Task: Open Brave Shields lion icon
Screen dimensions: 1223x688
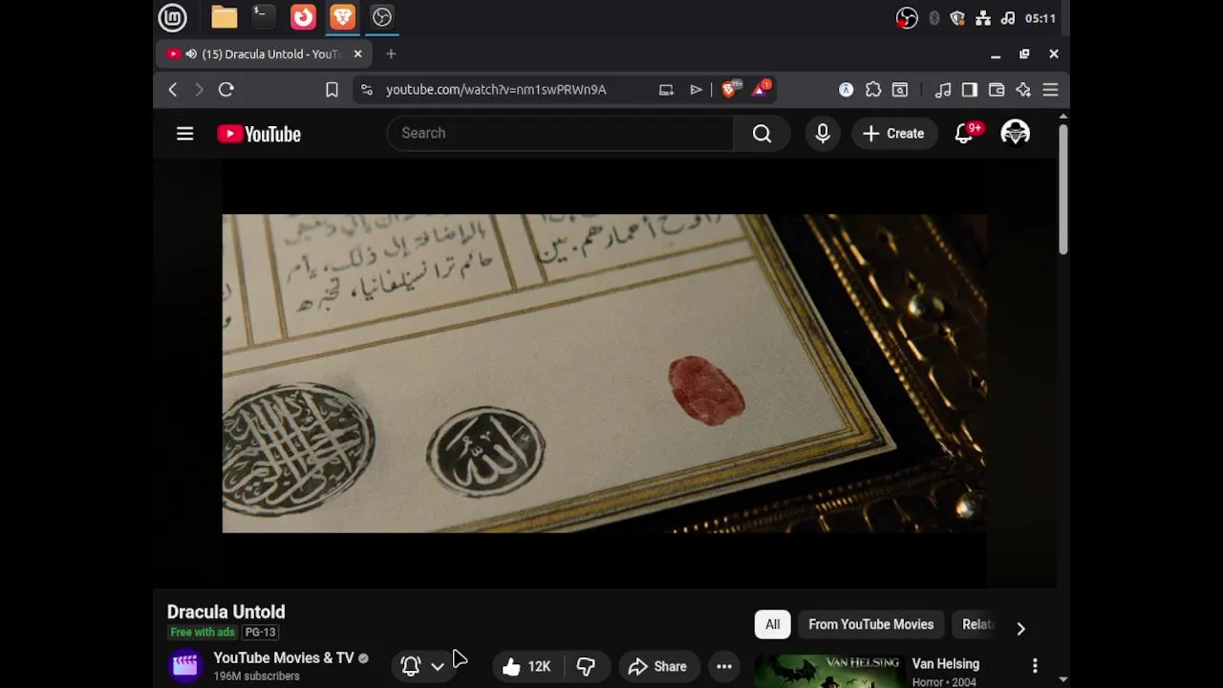Action: [730, 90]
